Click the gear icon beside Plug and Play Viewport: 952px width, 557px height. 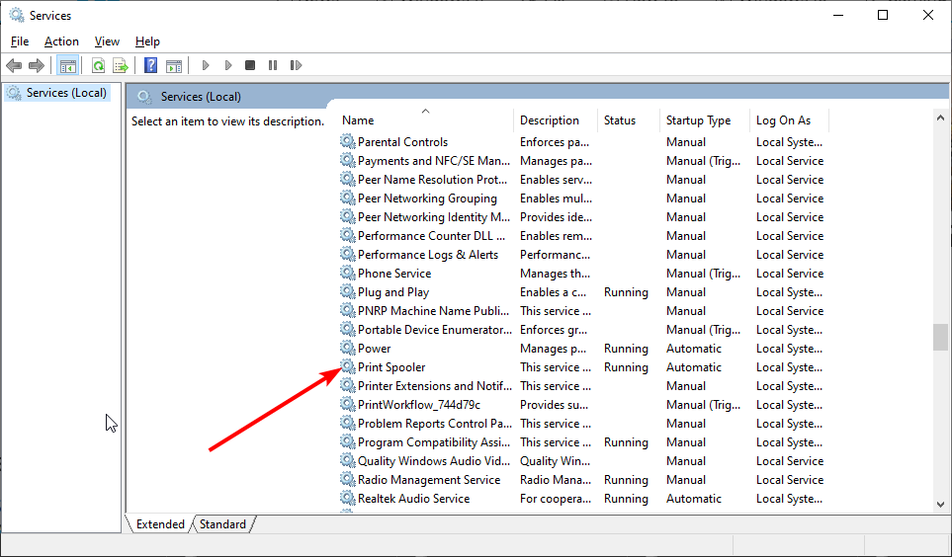point(347,292)
